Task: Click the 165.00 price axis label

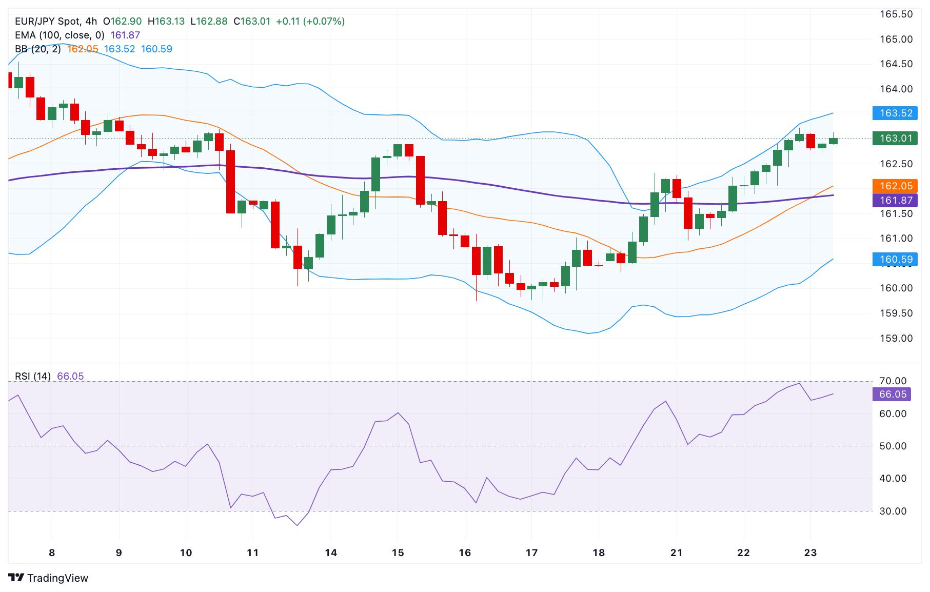Action: [x=896, y=39]
